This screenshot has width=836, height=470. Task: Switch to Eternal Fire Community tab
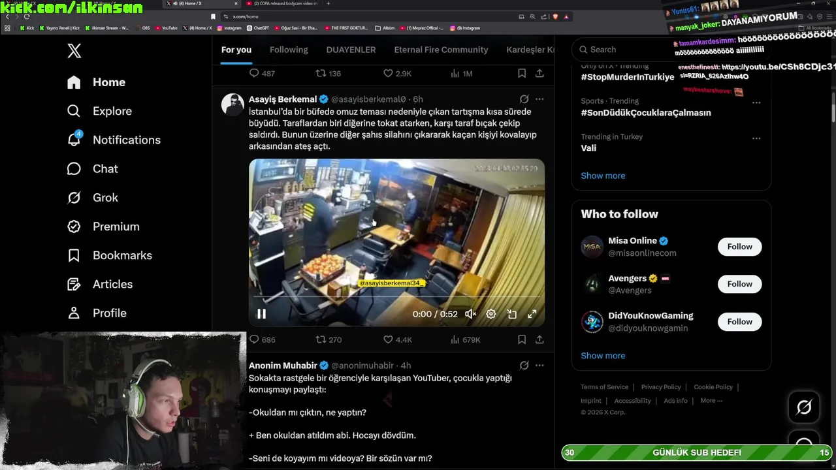pos(441,50)
